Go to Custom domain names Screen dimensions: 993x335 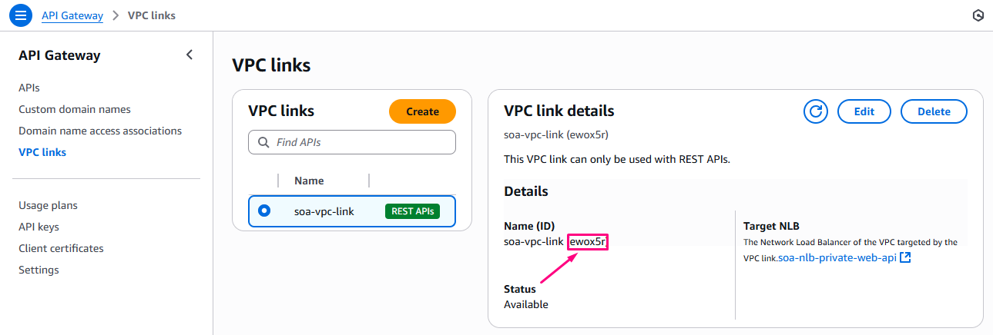click(75, 109)
